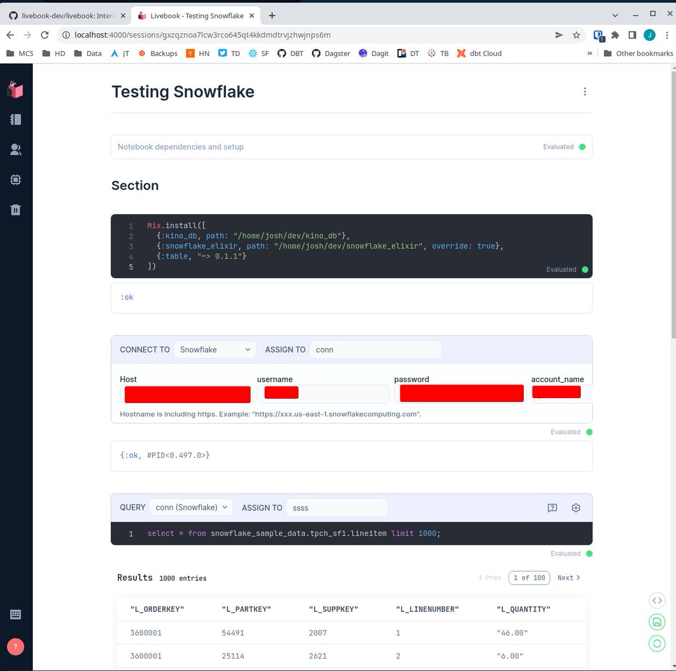Click the Livebook logo in the sidebar
The height and width of the screenshot is (671, 676).
[15, 89]
